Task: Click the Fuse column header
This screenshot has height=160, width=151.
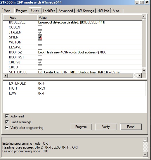Action: [x=20, y=18]
